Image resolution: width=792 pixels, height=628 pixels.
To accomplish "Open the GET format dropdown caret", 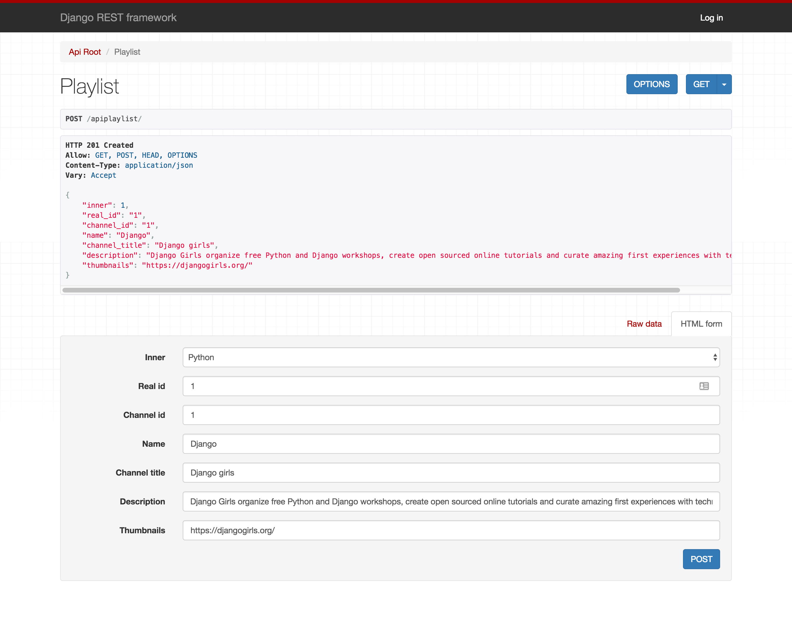I will 724,84.
